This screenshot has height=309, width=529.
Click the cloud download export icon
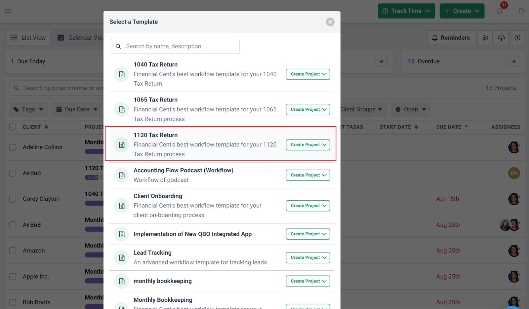[x=501, y=38]
